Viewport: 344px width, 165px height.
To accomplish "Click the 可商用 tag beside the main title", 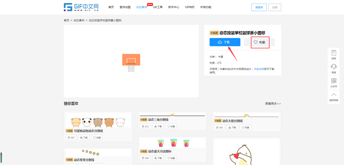I will tap(214, 33).
